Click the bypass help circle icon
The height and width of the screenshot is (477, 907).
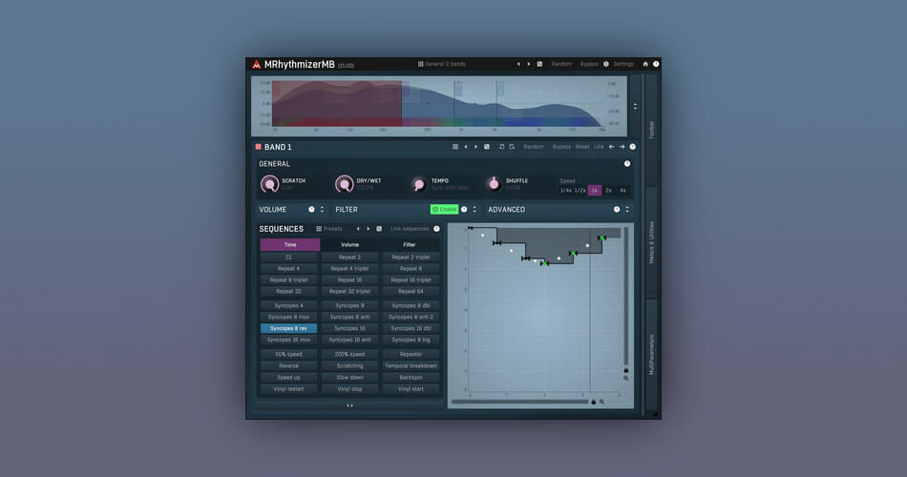coord(606,64)
